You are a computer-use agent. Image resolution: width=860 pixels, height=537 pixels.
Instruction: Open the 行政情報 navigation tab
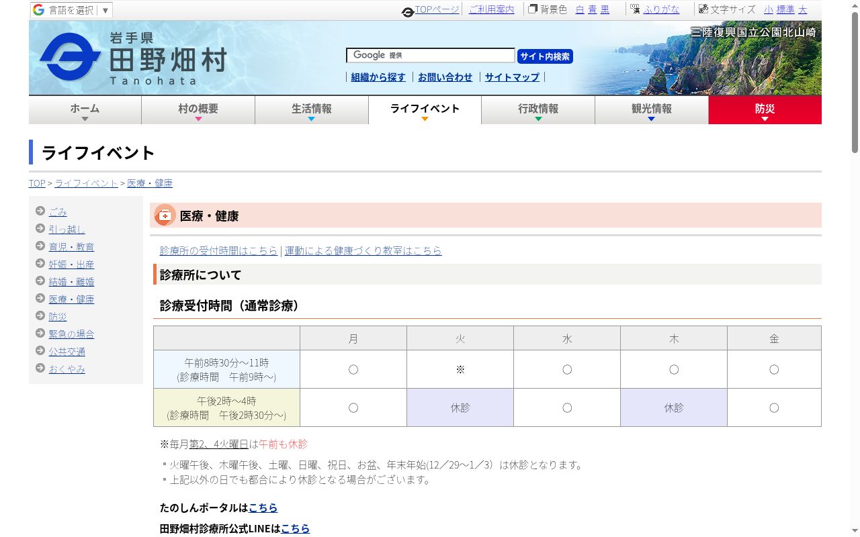[538, 110]
